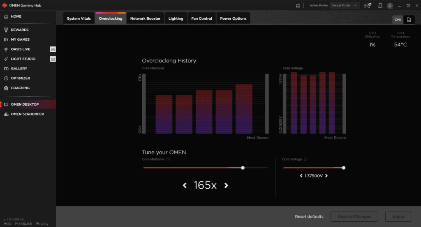Viewport: 421px width, 227px height.
Task: Open notifications bell
Action: tap(380, 5)
